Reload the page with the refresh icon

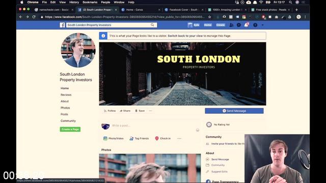click(34, 17)
